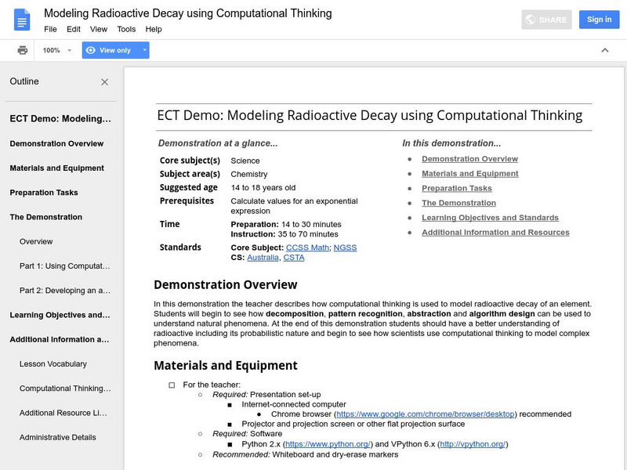This screenshot has height=470, width=627.
Task: Go to The Demonstration in outline
Action: pos(46,217)
